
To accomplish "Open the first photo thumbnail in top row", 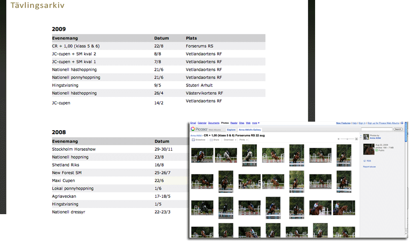I will [x=202, y=155].
